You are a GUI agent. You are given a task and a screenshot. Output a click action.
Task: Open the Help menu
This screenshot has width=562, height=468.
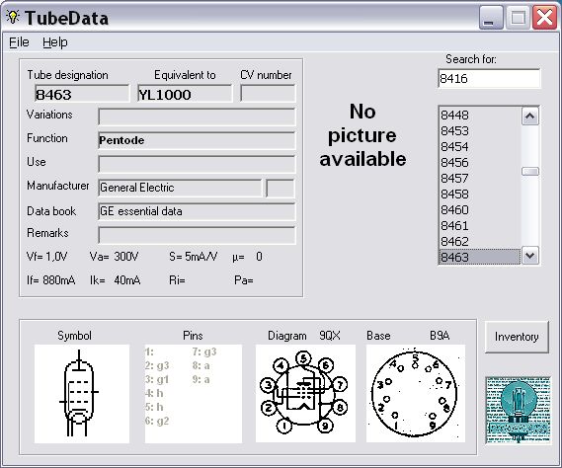coord(55,42)
